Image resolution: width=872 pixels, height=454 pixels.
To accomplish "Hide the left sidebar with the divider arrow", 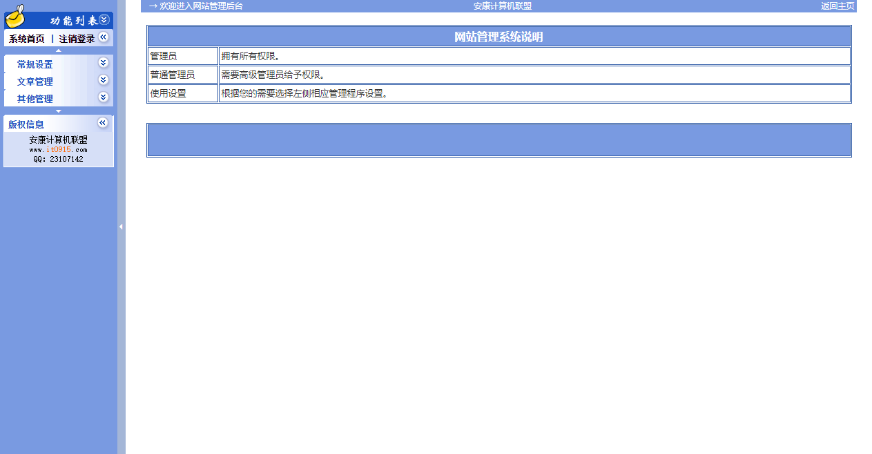I will point(121,227).
